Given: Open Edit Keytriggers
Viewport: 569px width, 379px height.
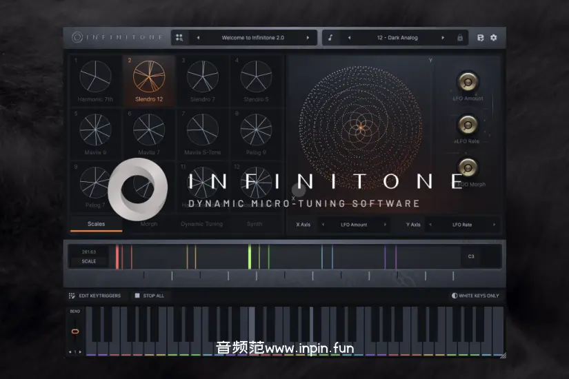Looking at the screenshot, I should 94,296.
